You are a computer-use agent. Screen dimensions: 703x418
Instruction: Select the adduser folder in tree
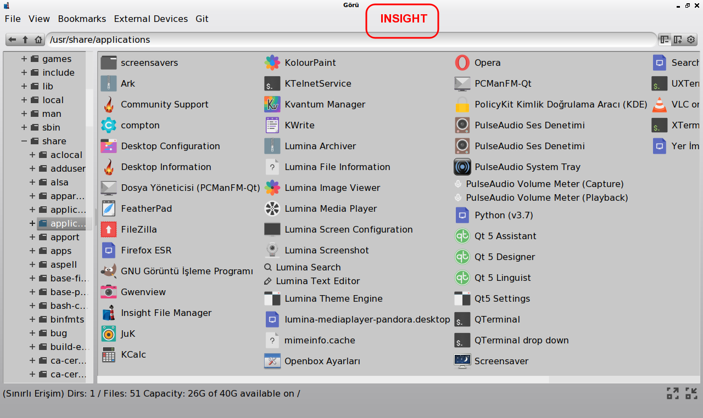[x=68, y=168]
